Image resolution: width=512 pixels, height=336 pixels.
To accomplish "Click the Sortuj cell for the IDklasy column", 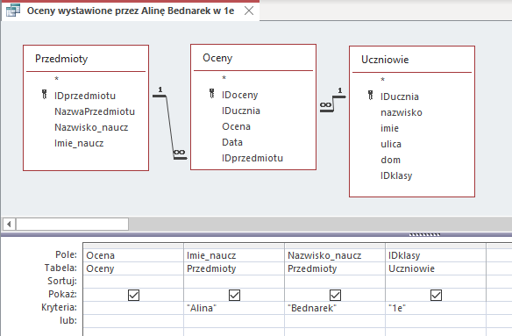I will (x=436, y=282).
